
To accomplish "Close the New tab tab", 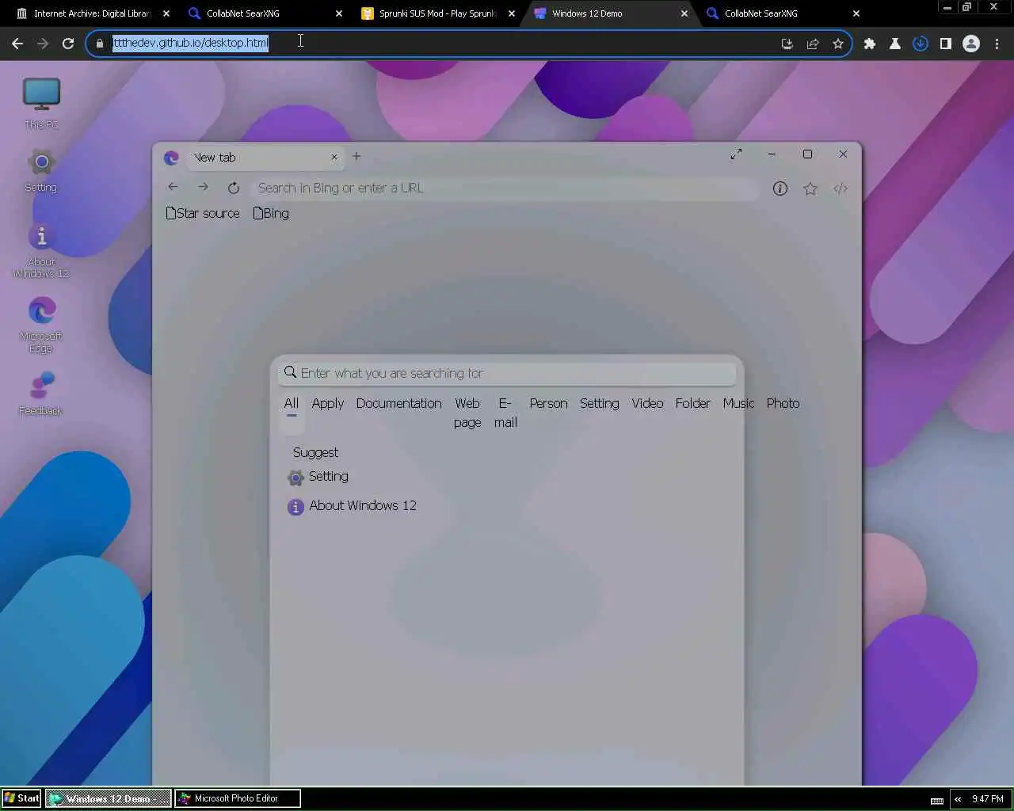I will tap(334, 157).
